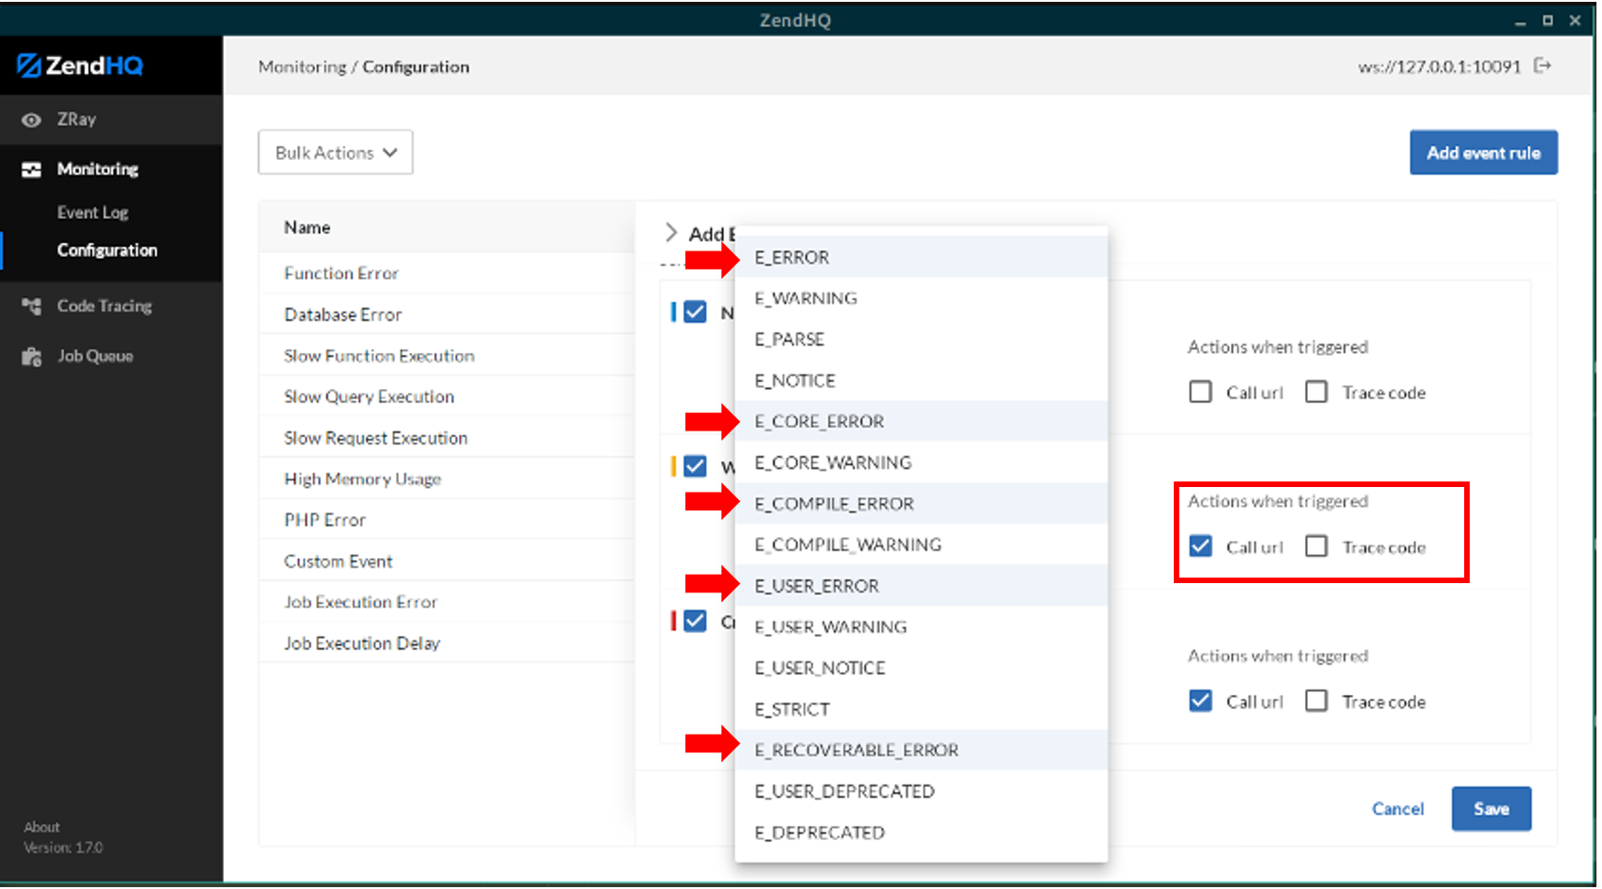Click the Monitoring sidebar icon
The width and height of the screenshot is (1602, 889).
click(31, 170)
